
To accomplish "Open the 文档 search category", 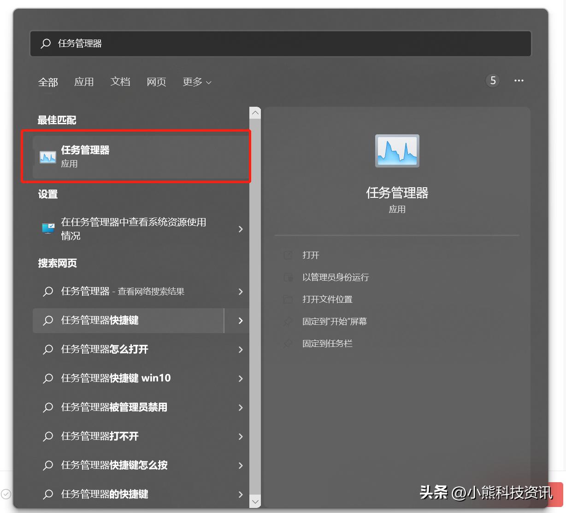I will (x=120, y=82).
